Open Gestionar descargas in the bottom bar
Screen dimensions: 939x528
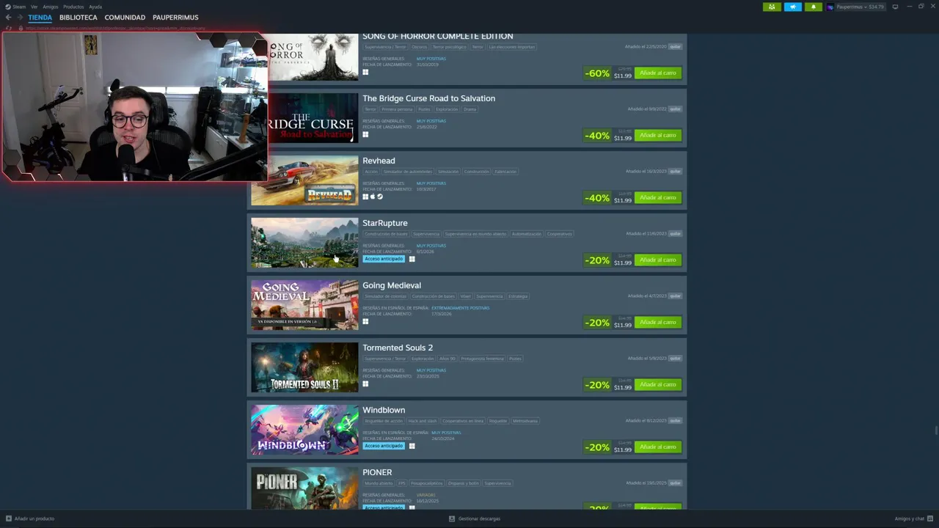[475, 518]
